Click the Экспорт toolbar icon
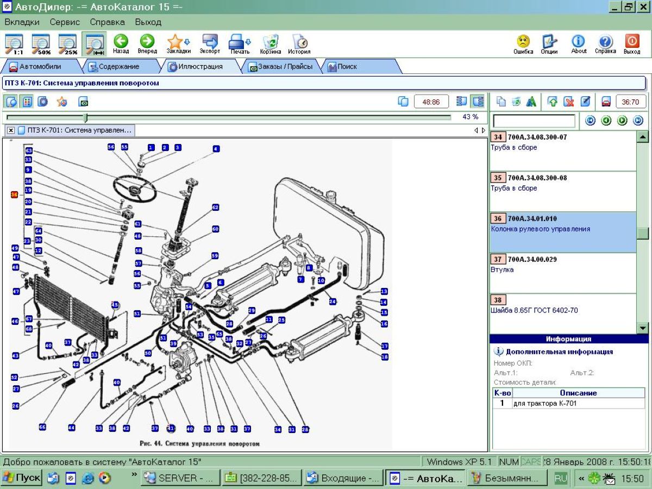Viewport: 652px width, 489px height. tap(210, 43)
